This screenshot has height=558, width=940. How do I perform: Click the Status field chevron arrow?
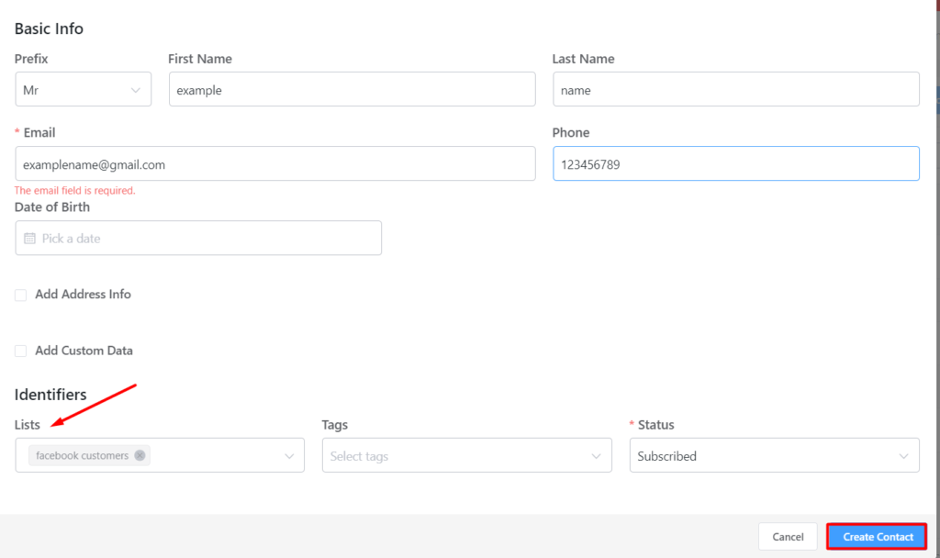[903, 456]
